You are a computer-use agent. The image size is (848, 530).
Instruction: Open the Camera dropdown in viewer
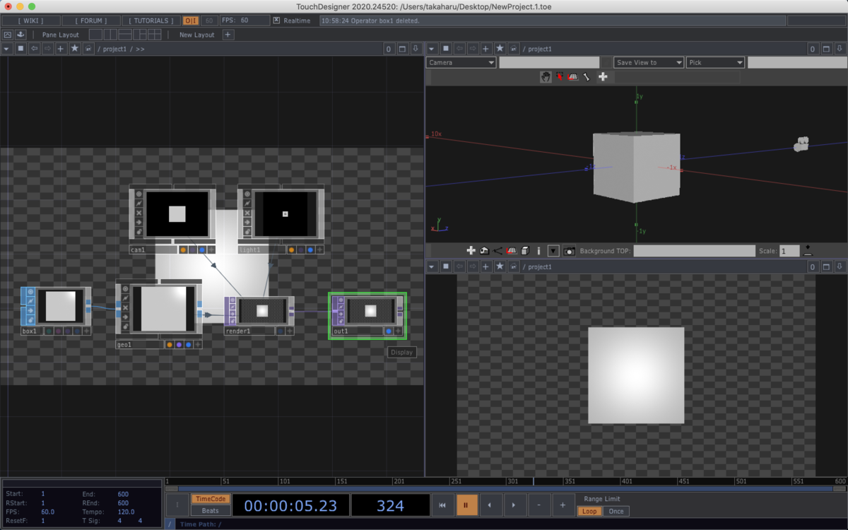coord(461,62)
